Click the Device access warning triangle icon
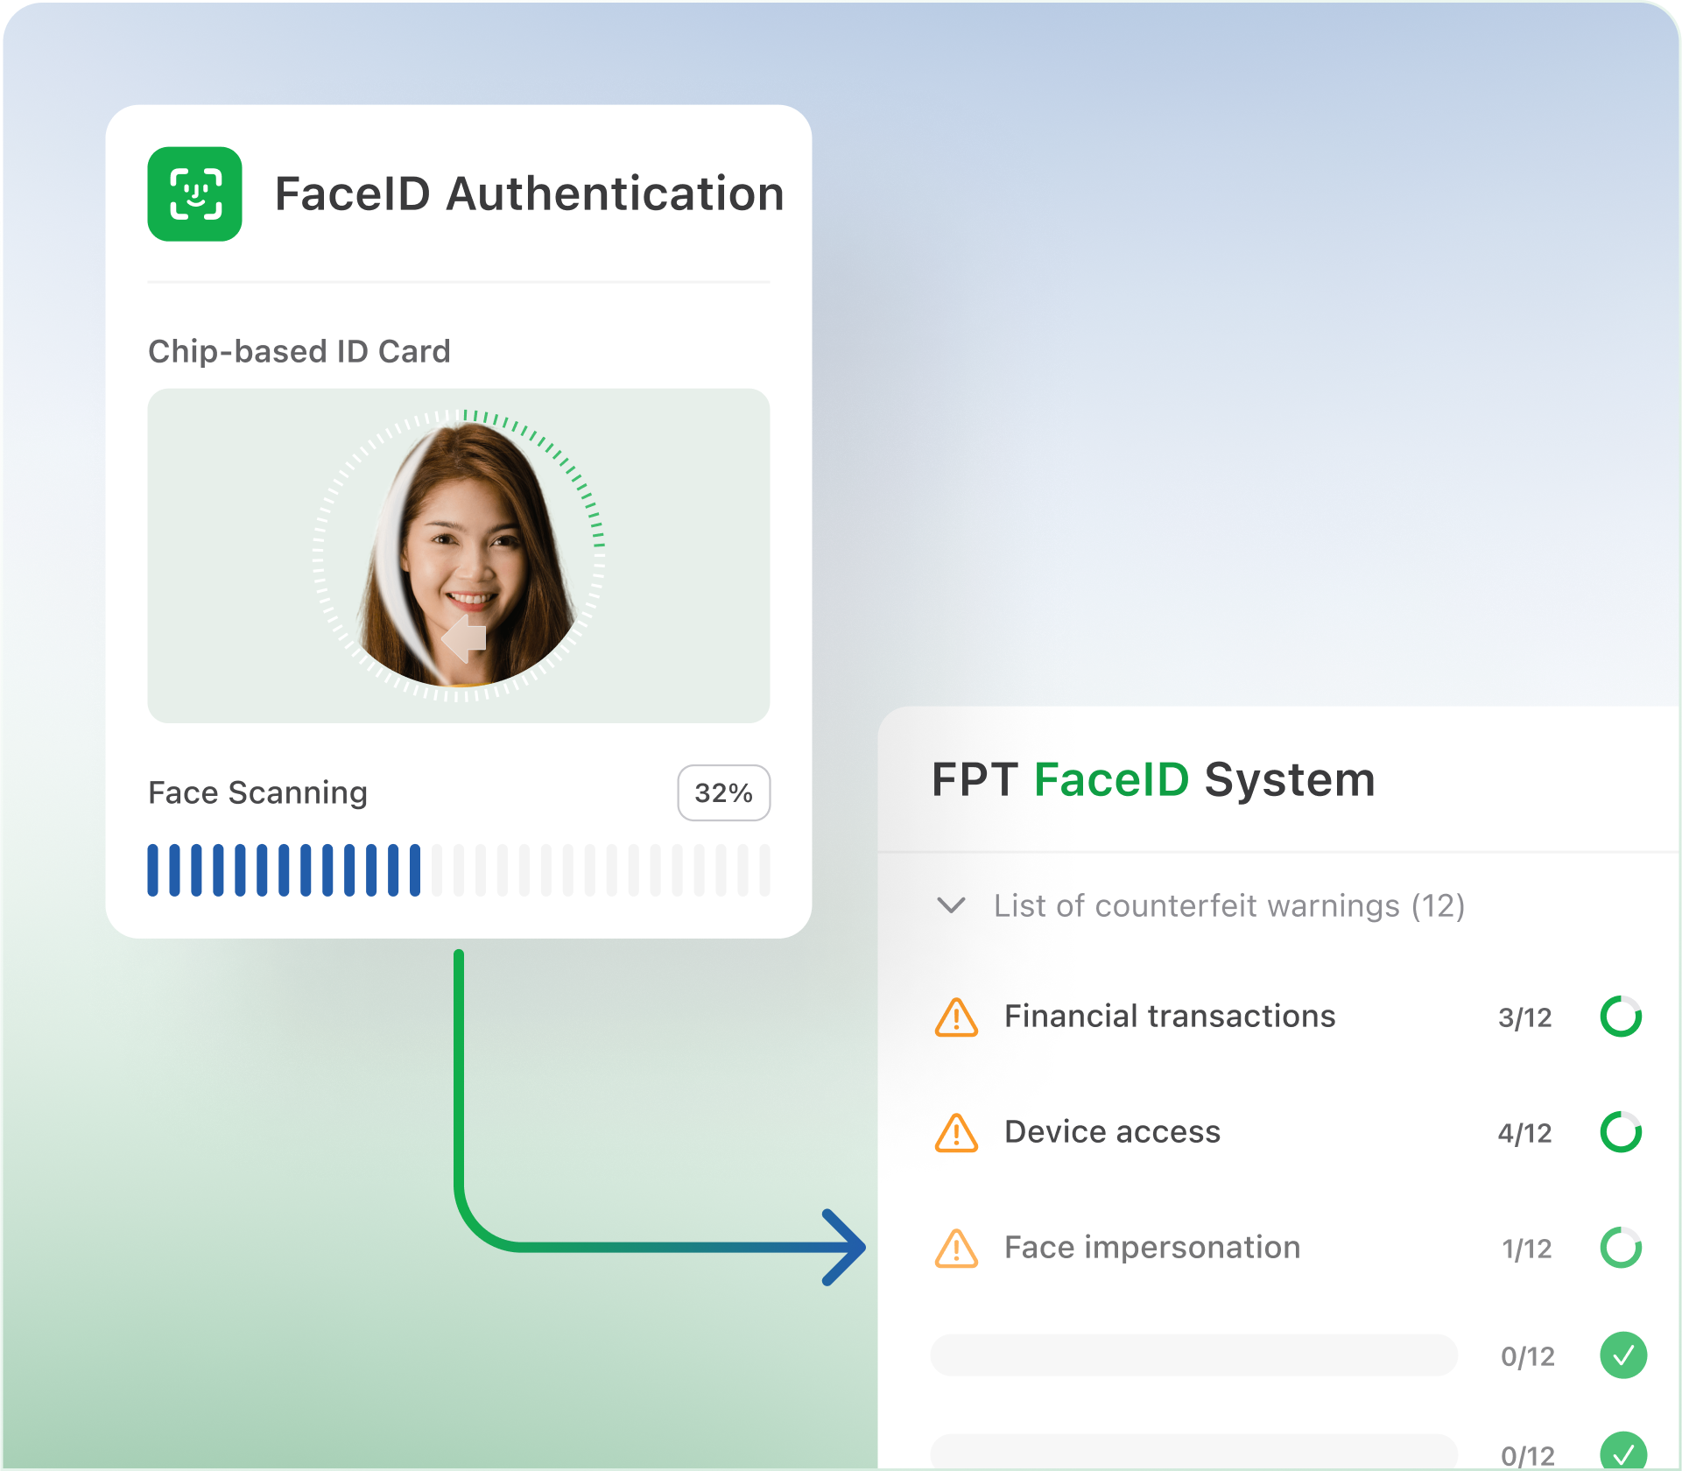The height and width of the screenshot is (1471, 1682). pos(956,1133)
